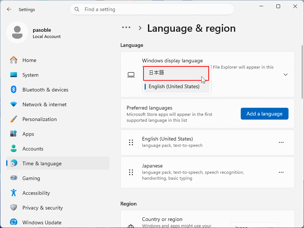Click the grip dots beside Japanese
The height and width of the screenshot is (228, 304).
131,172
